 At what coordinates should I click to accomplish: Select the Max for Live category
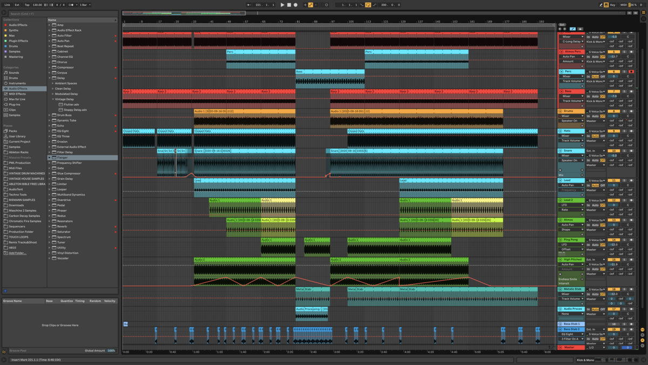(17, 99)
